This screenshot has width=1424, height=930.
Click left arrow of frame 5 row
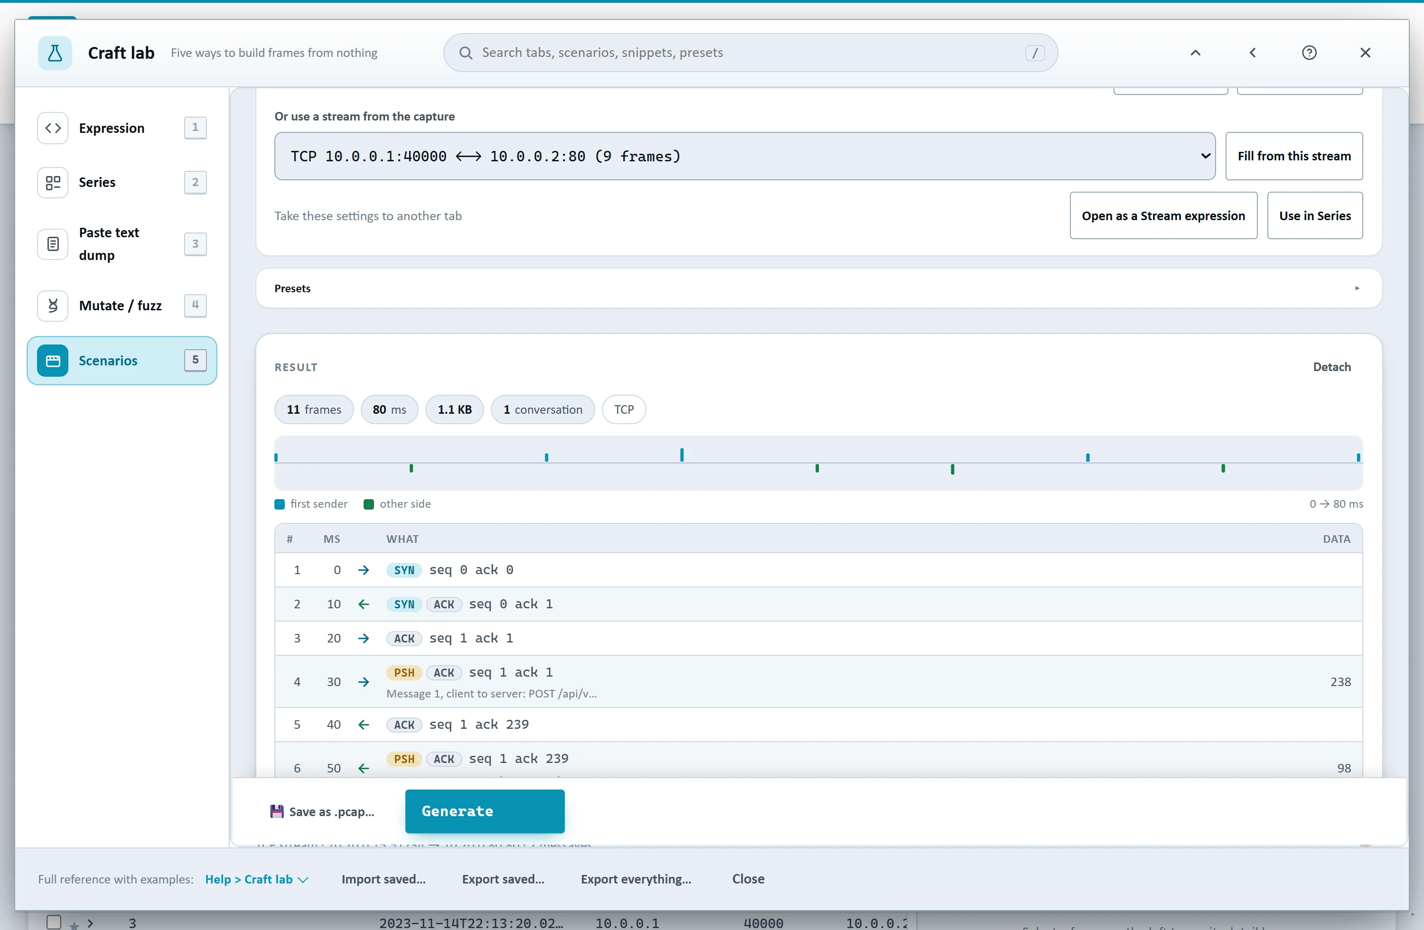(363, 725)
